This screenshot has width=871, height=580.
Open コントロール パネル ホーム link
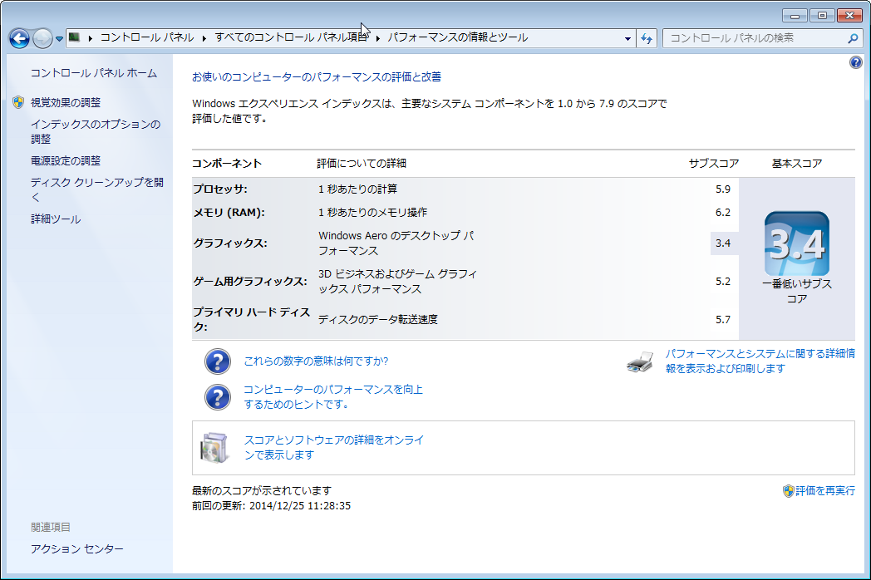coord(94,73)
